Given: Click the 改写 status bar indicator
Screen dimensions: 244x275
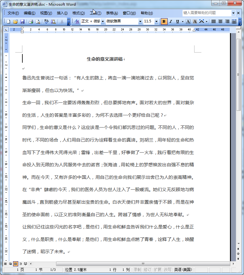Looking at the screenshot, I should [x=168, y=270].
